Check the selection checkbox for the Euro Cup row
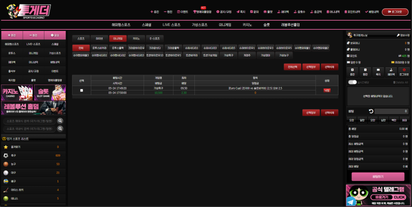The height and width of the screenshot is (207, 412). click(81, 90)
